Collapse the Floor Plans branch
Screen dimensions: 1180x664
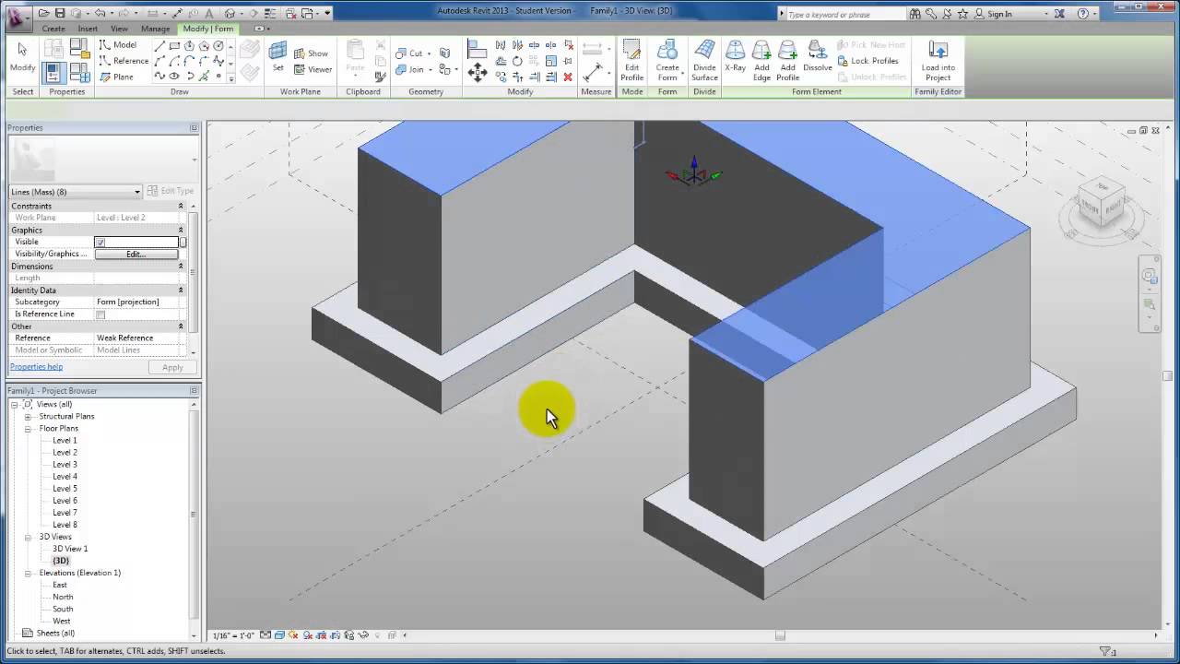point(28,428)
